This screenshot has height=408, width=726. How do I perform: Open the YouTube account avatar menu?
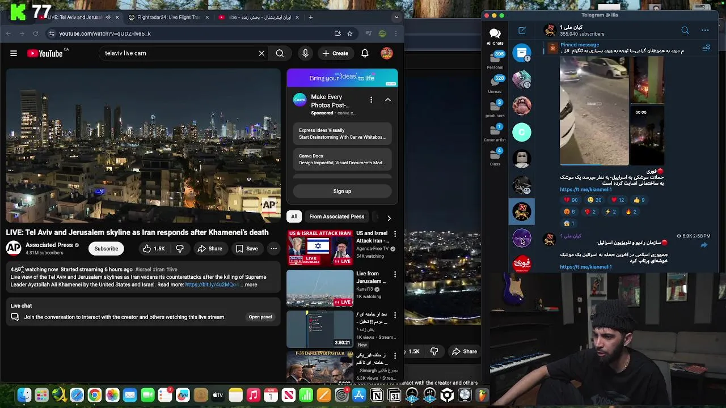click(387, 53)
